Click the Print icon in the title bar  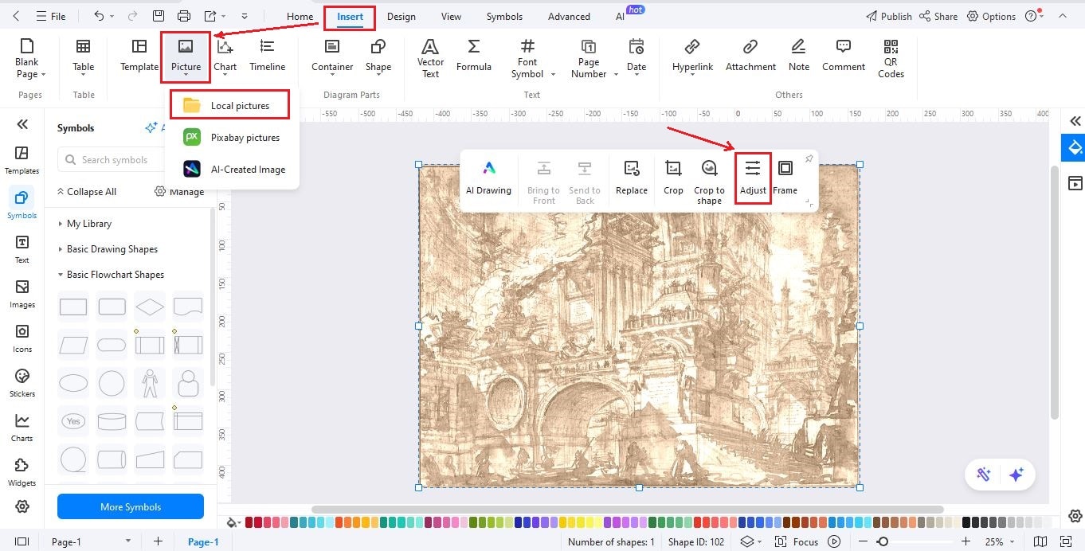tap(184, 16)
